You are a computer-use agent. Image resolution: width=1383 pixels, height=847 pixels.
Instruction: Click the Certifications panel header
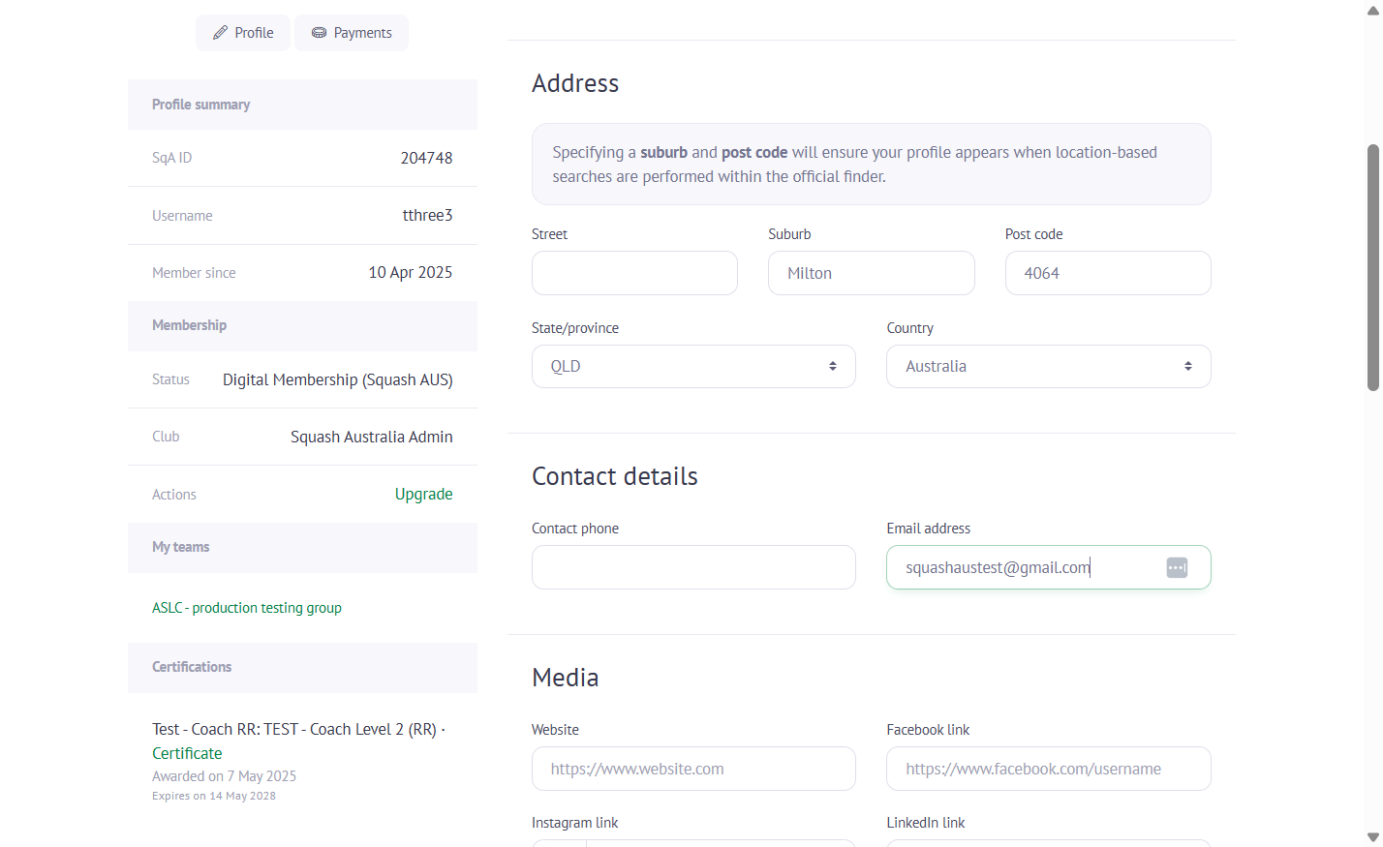(x=302, y=667)
